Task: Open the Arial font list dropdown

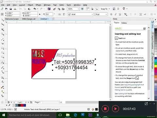Action: 92,14
